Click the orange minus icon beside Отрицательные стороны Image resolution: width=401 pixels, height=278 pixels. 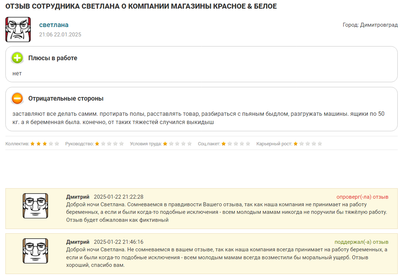point(17,98)
